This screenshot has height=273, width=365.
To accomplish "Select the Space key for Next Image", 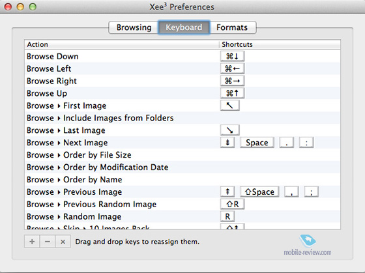I will point(257,143).
